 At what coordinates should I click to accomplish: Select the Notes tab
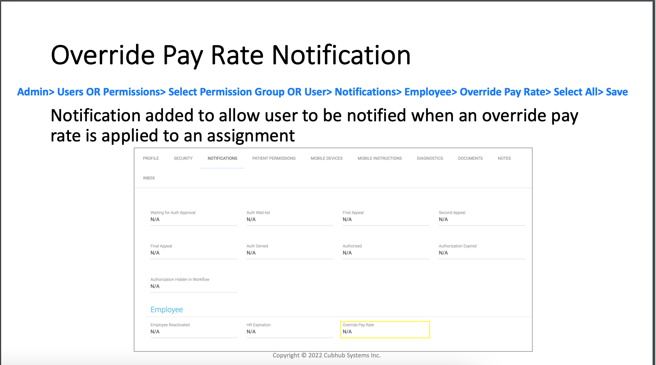click(x=504, y=158)
